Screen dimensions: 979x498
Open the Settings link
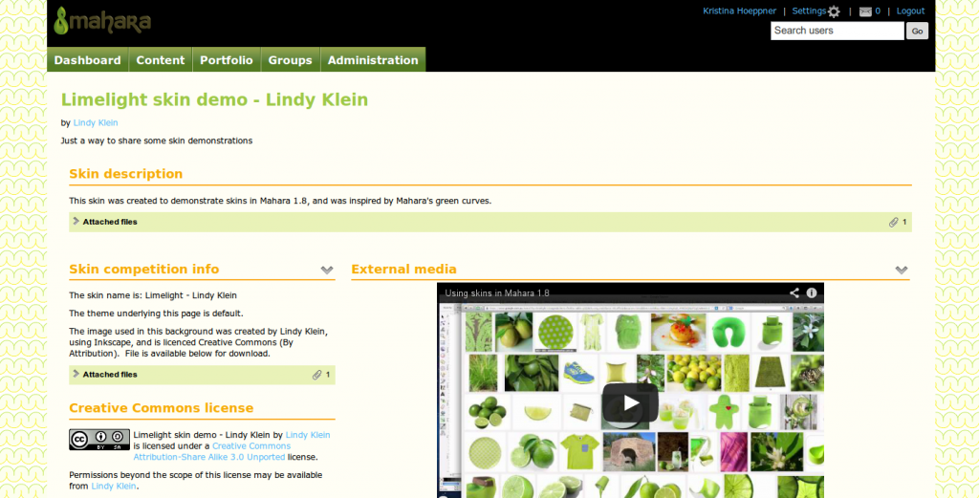point(809,11)
